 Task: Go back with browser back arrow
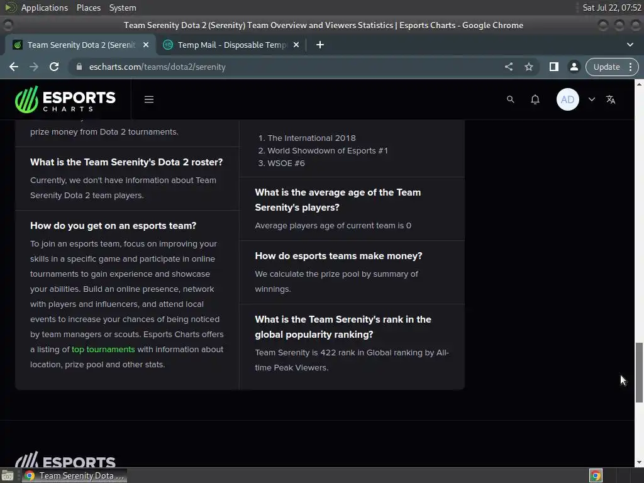pos(14,67)
